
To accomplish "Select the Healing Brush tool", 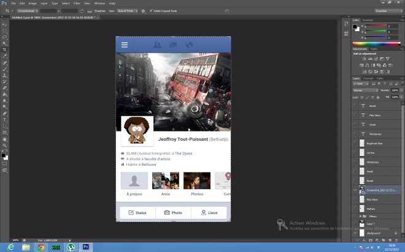I will [5, 63].
